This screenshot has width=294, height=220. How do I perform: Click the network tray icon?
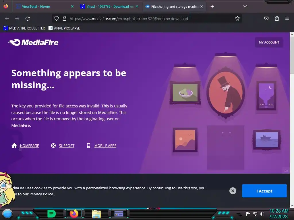[255, 214]
